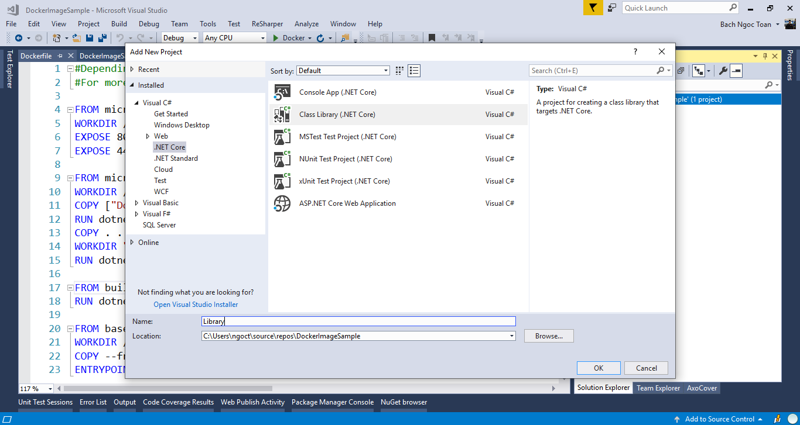This screenshot has height=425, width=800.
Task: Toggle Solution Explorer preview selected items button
Action: click(x=736, y=71)
